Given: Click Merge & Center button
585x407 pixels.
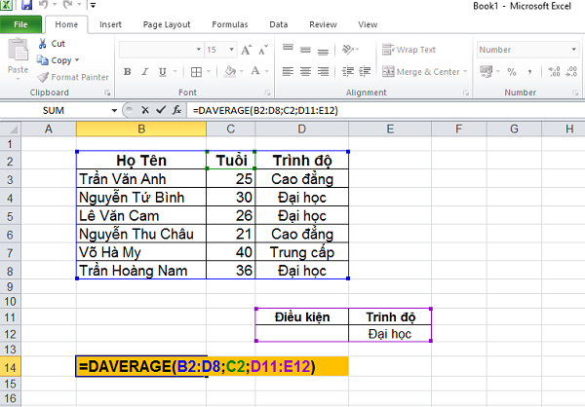Looking at the screenshot, I should 421,71.
